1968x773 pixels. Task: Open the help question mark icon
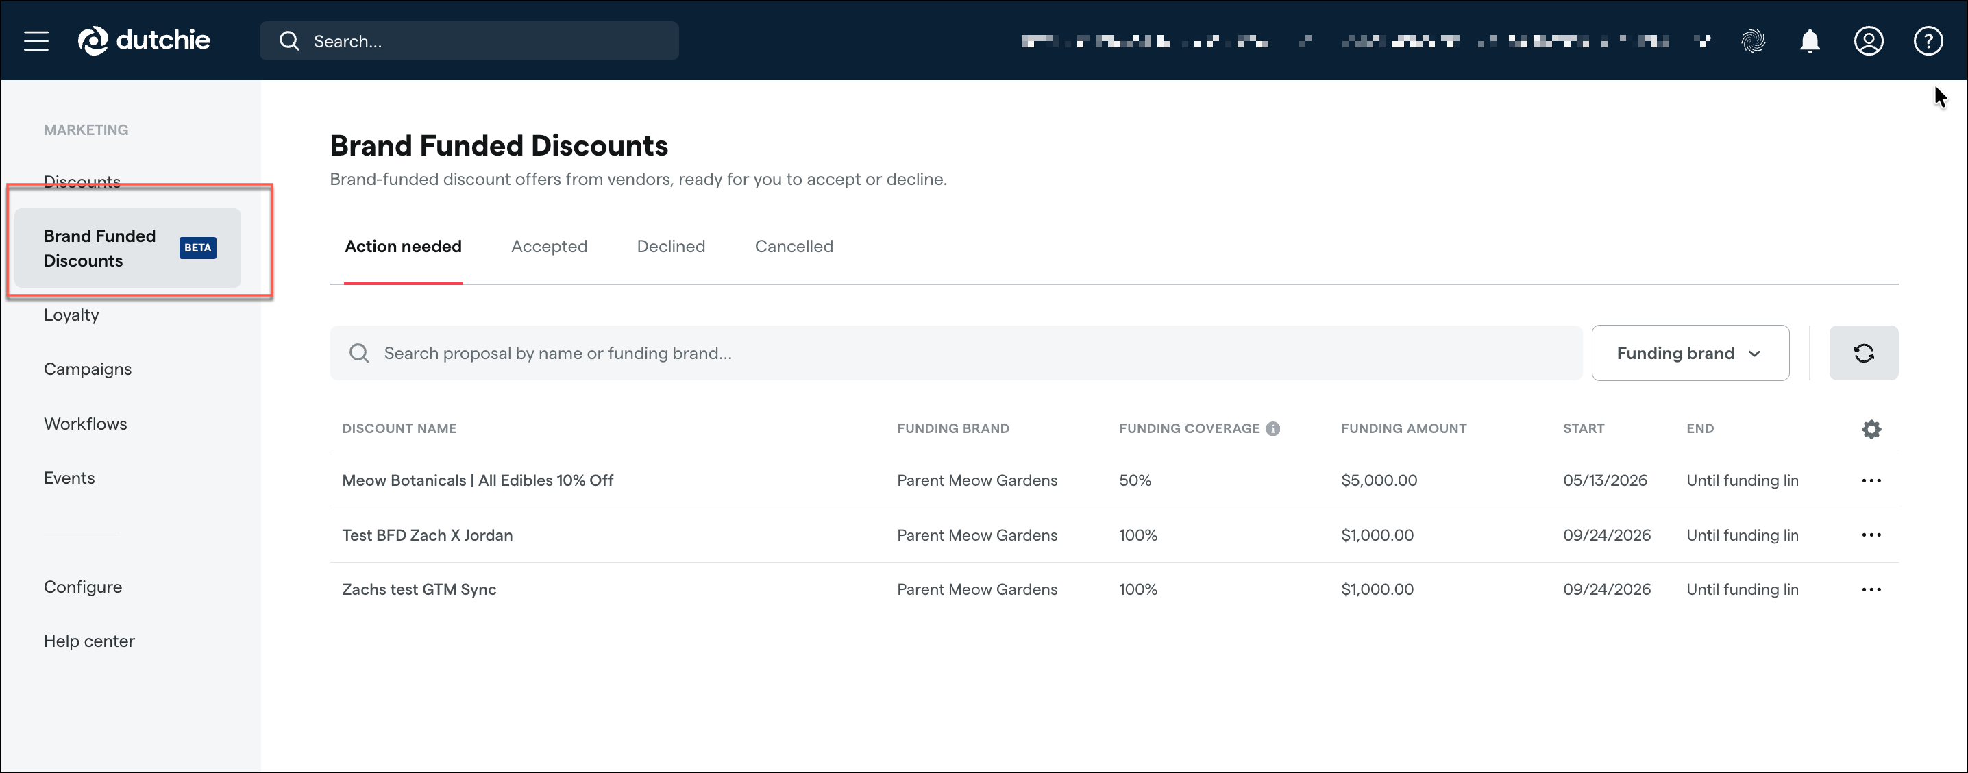pos(1928,41)
